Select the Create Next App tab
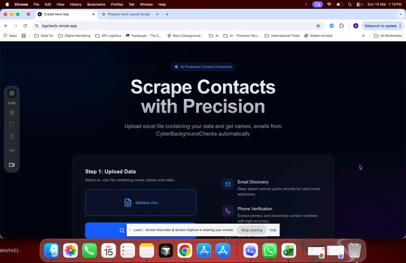The height and width of the screenshot is (263, 406). click(56, 14)
